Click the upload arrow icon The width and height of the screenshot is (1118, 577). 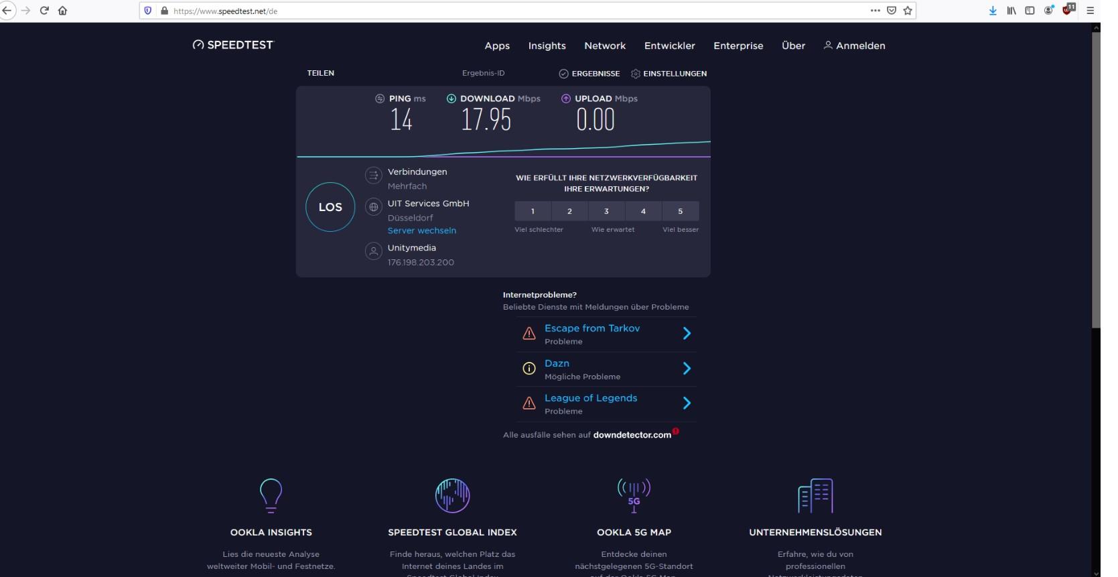[566, 99]
